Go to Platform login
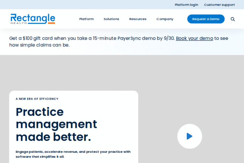The image size is (244, 163). point(186,5)
